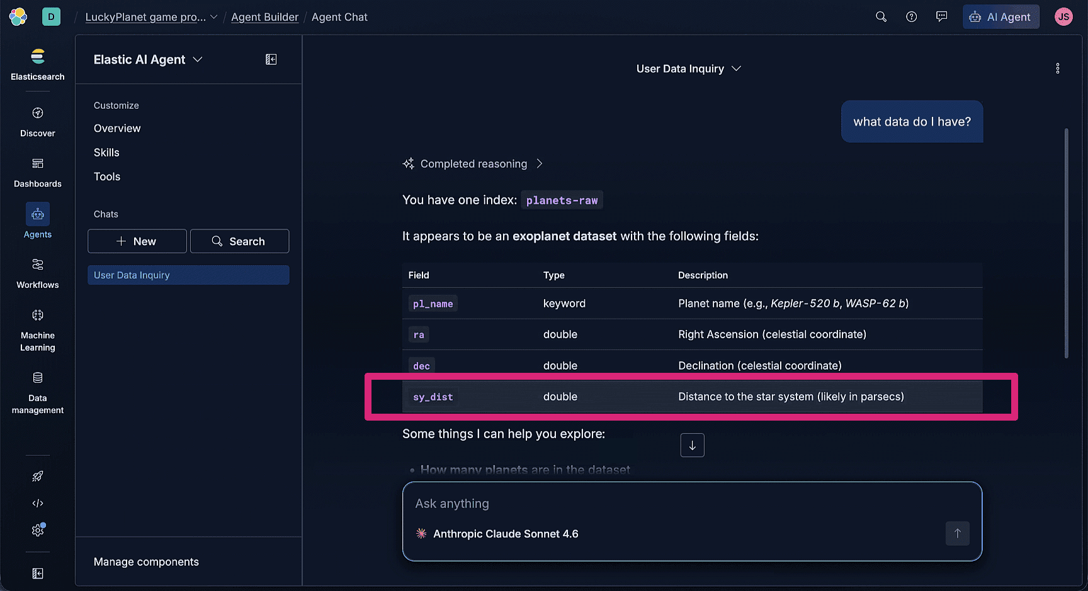Open the D space avatar

[51, 17]
